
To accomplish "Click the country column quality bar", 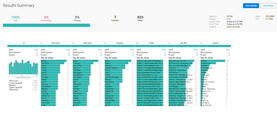I will (215, 46).
